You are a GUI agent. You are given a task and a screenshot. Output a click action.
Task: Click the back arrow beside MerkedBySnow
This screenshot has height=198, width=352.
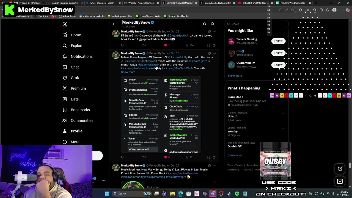click(114, 24)
